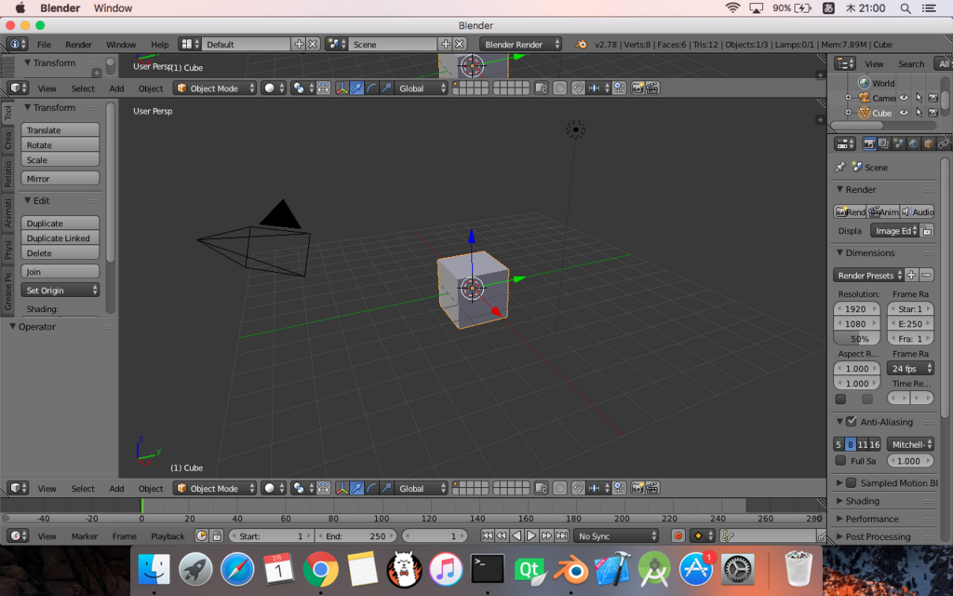Click Cube's selectability arrow icon in Outliner

click(919, 113)
